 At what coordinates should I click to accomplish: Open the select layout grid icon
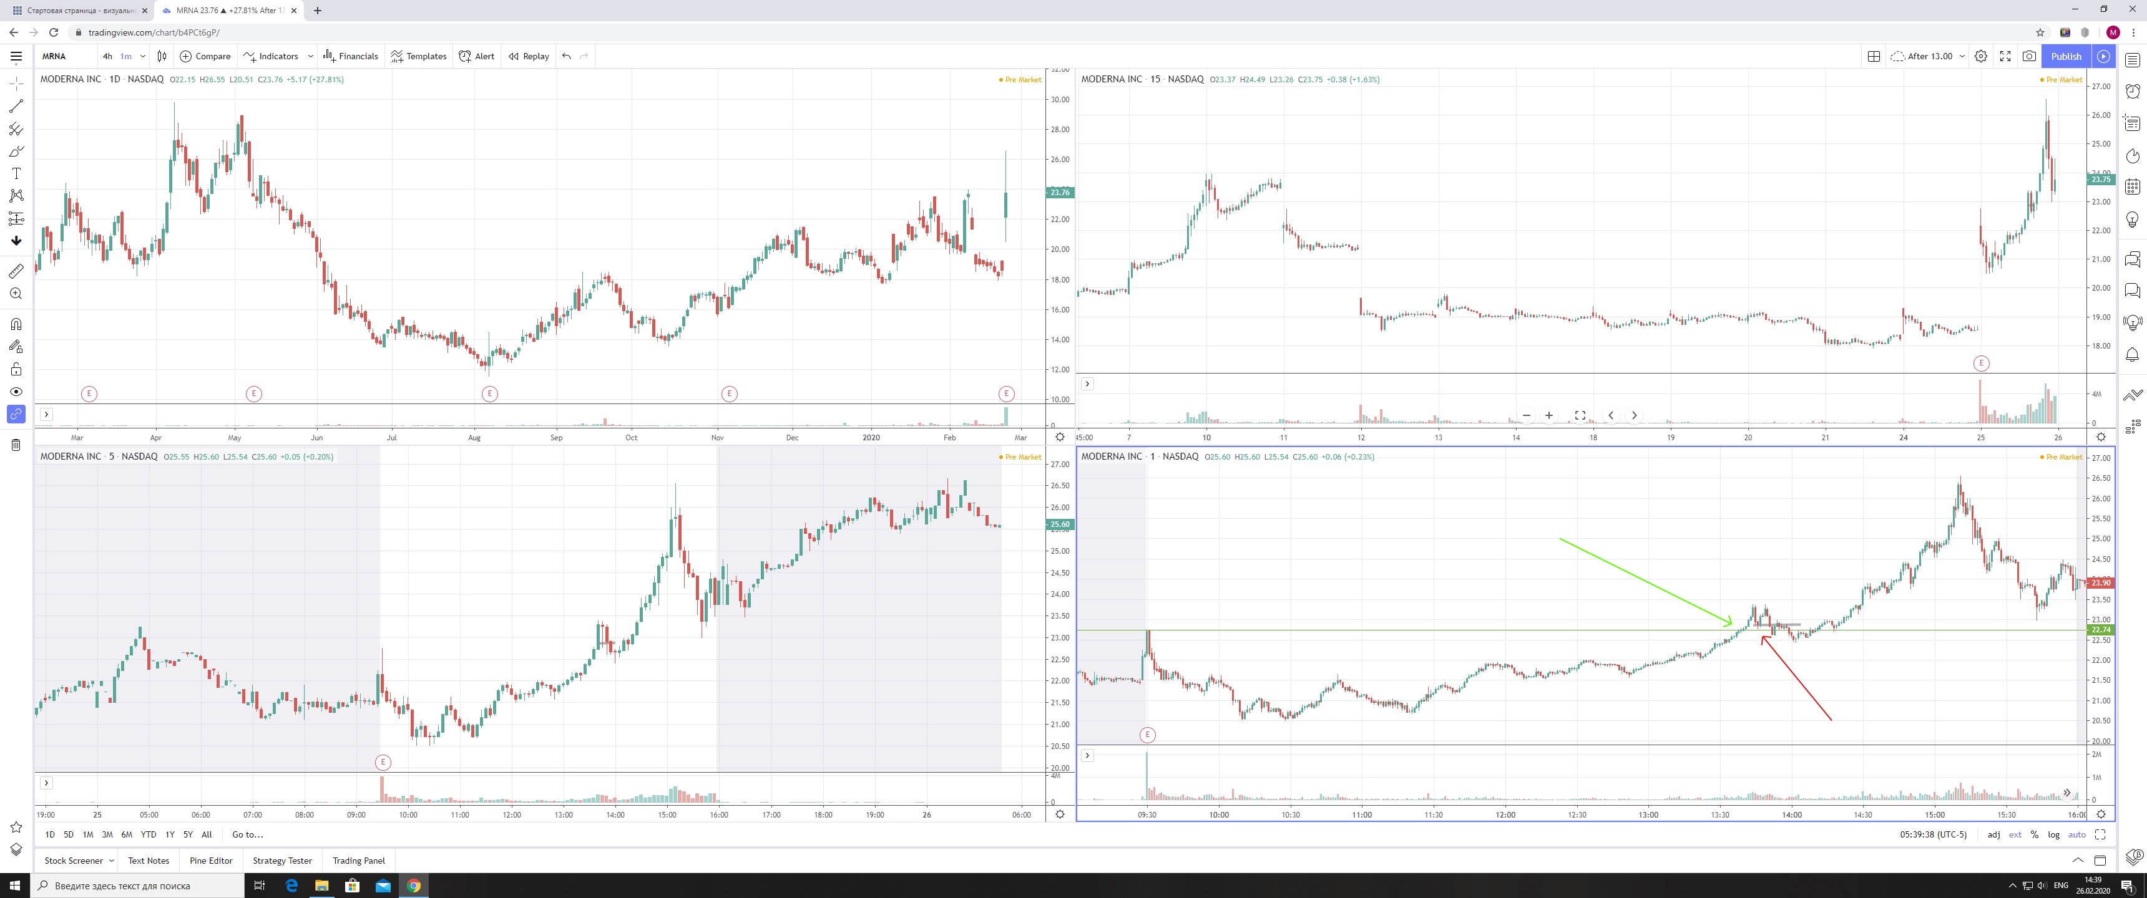click(1874, 56)
